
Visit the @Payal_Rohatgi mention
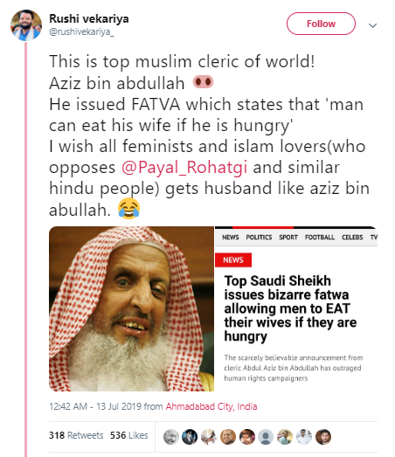184,168
